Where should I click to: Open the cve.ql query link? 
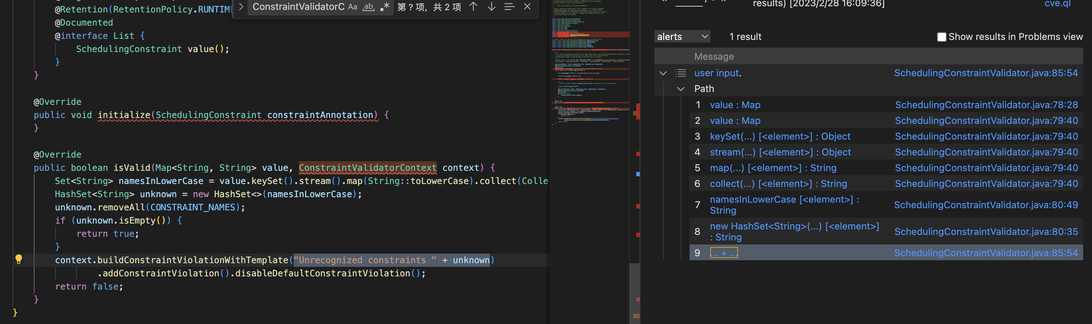coord(1057,4)
